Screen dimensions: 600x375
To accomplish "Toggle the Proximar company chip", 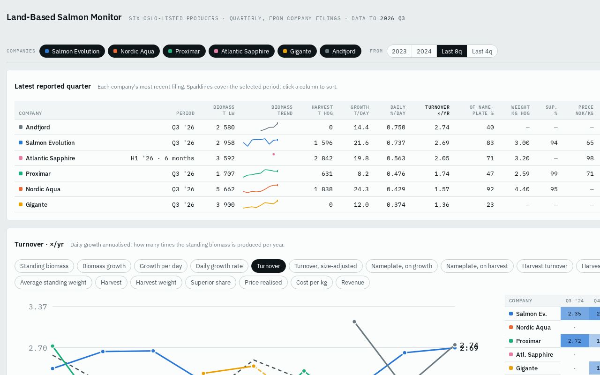I will pyautogui.click(x=184, y=51).
